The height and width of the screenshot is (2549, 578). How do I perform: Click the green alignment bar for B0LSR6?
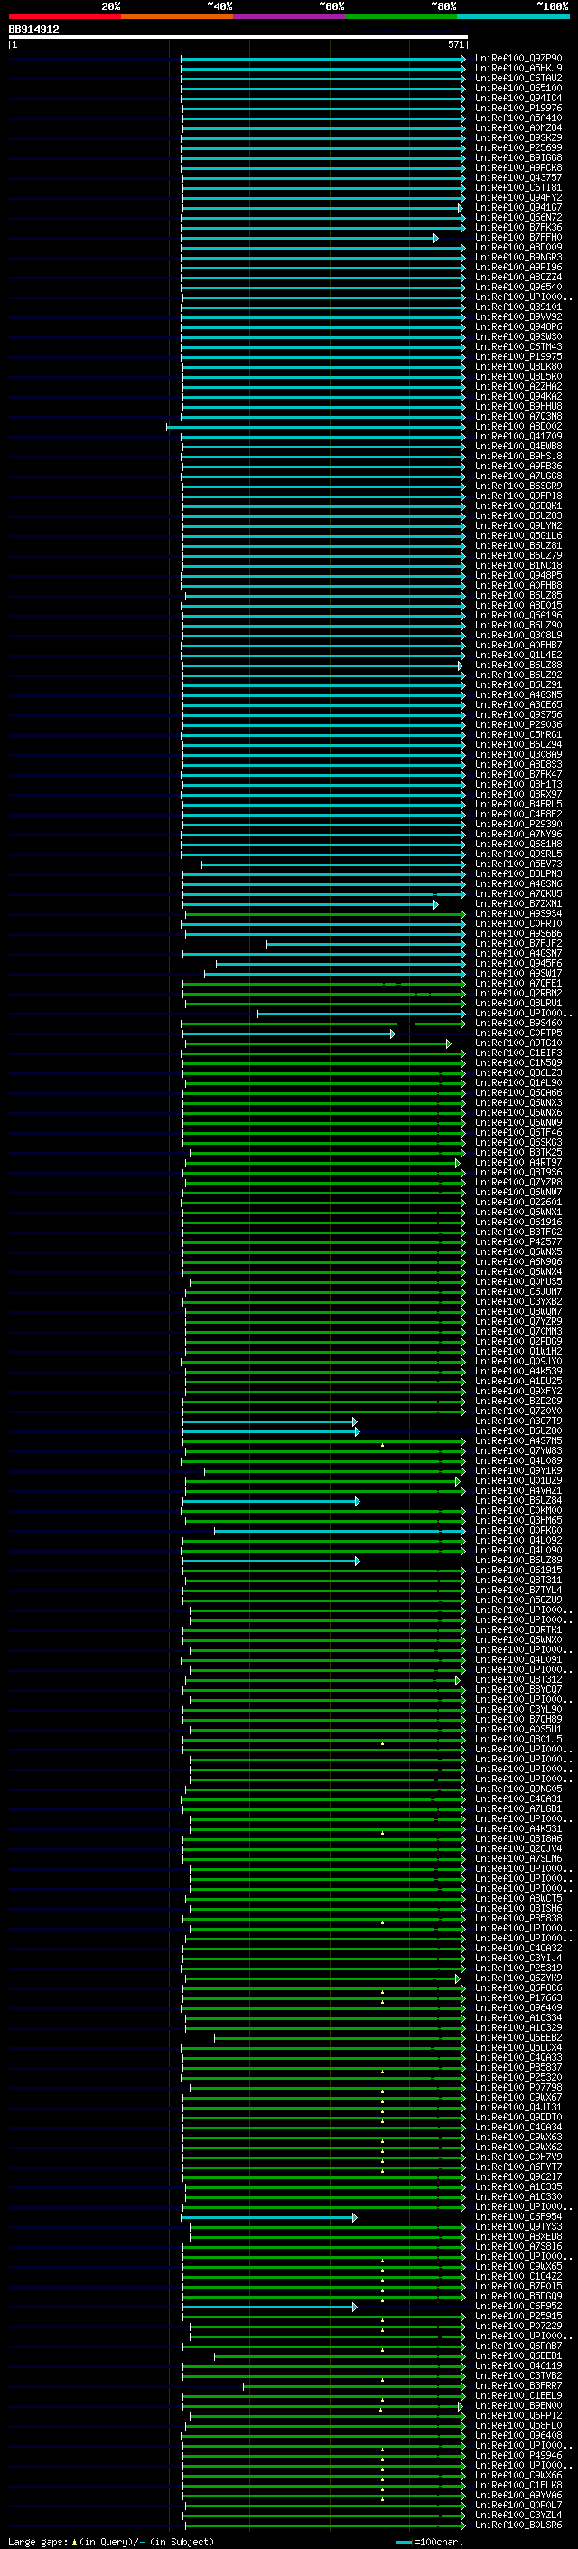(323, 2525)
